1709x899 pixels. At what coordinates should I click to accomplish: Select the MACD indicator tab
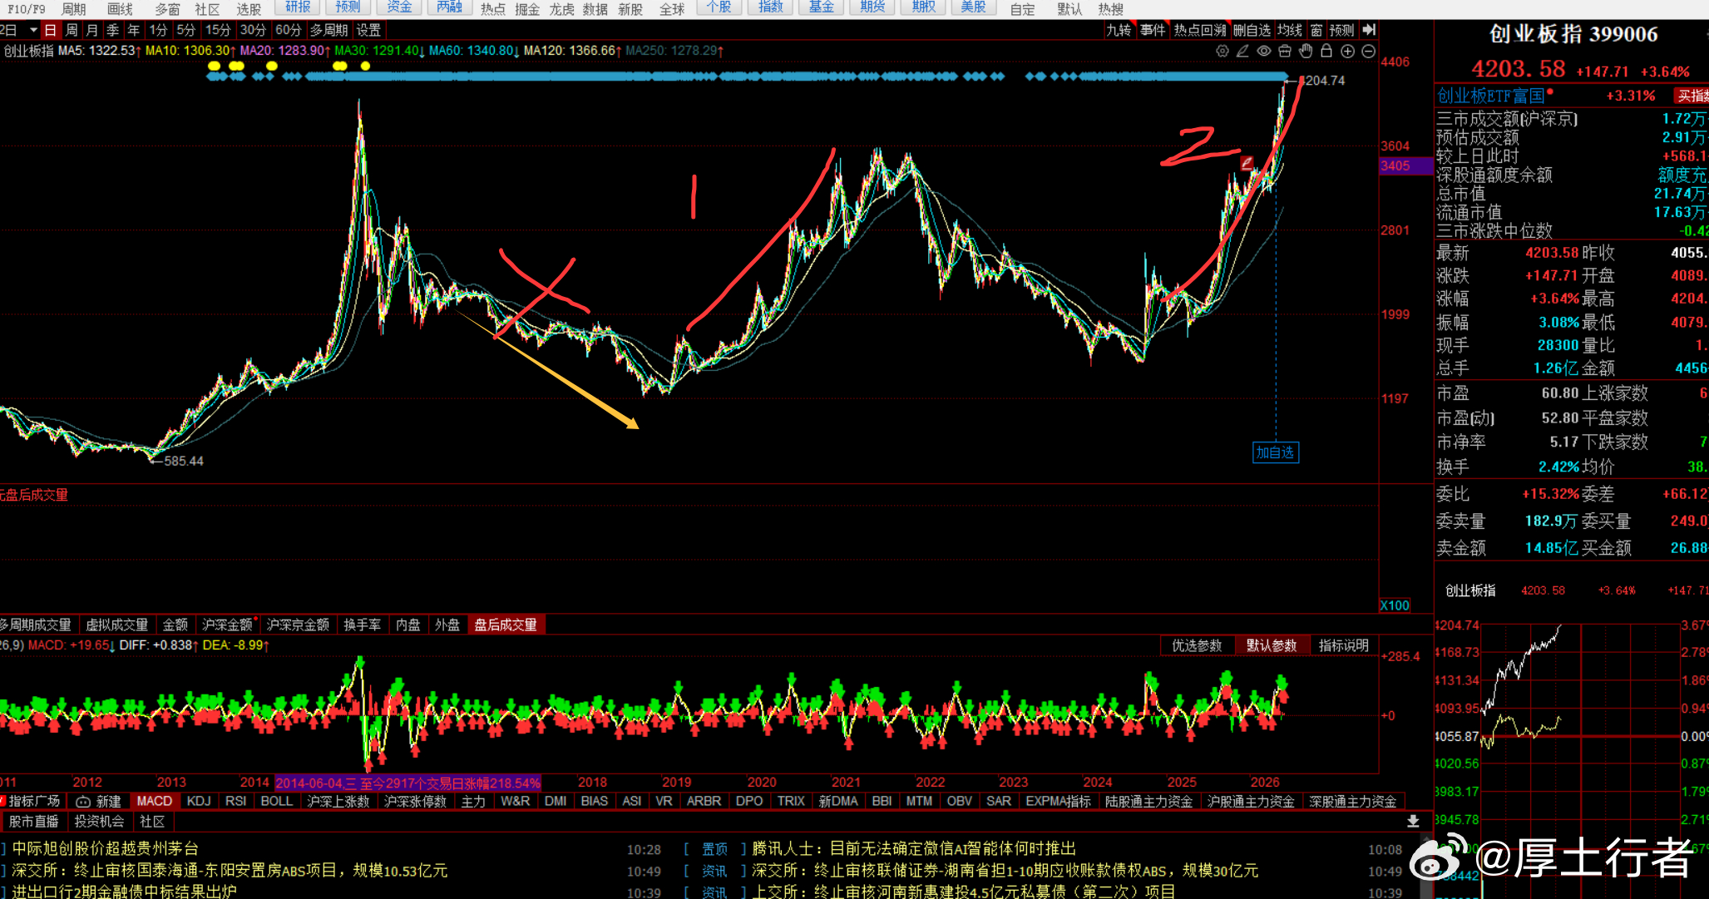pyautogui.click(x=155, y=801)
